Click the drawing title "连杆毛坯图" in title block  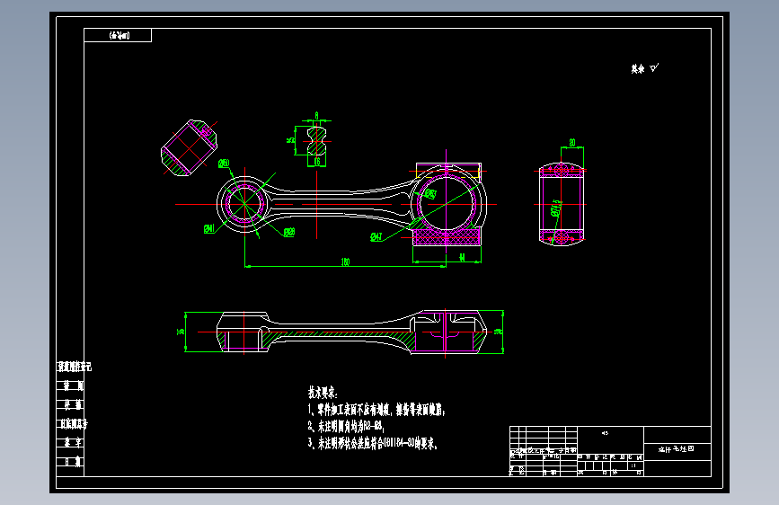(676, 448)
